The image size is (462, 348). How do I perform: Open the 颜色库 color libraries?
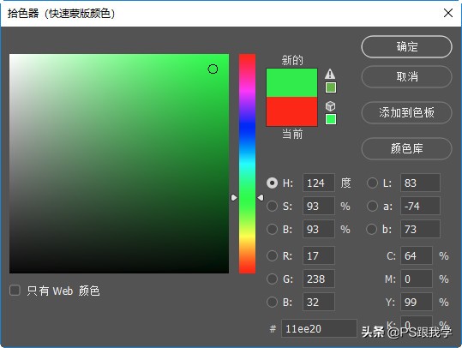pos(406,148)
